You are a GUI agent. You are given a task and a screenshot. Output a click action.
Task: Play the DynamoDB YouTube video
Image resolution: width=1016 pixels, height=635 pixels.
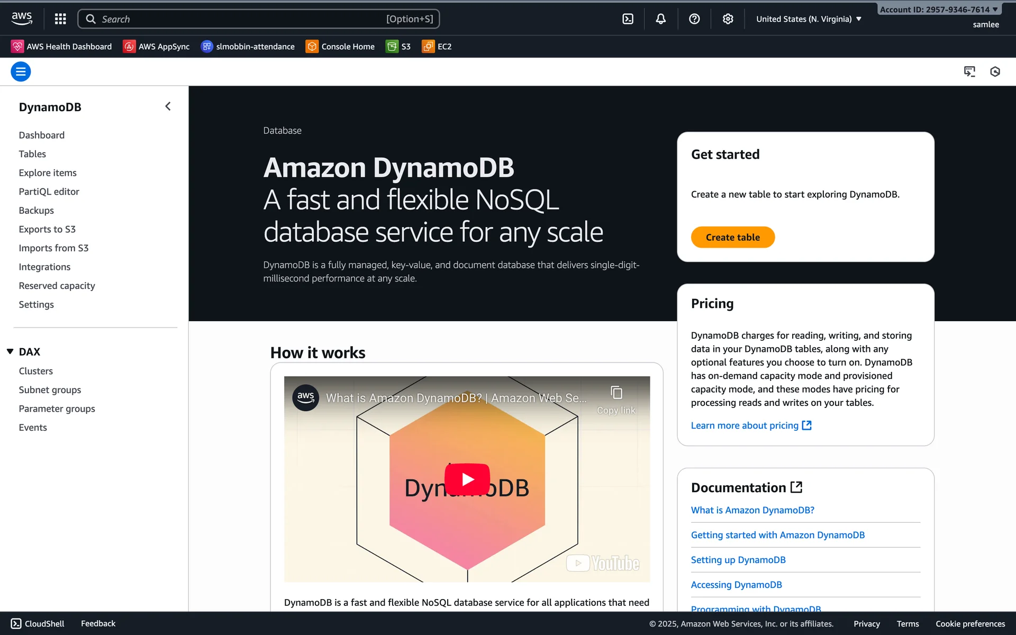(467, 479)
